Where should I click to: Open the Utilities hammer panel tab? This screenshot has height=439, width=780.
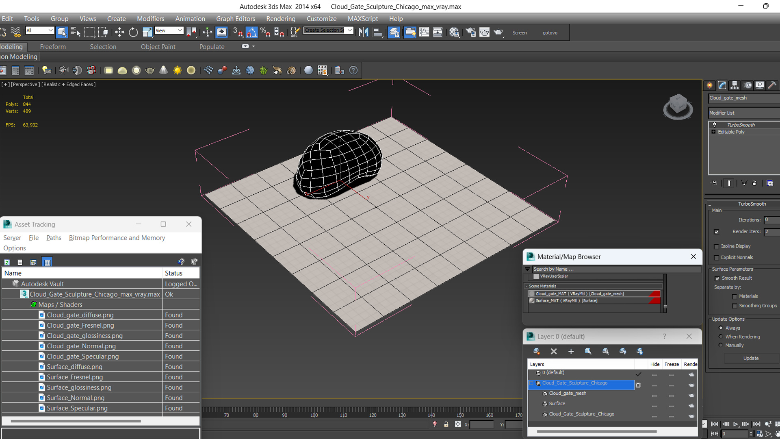[772, 85]
